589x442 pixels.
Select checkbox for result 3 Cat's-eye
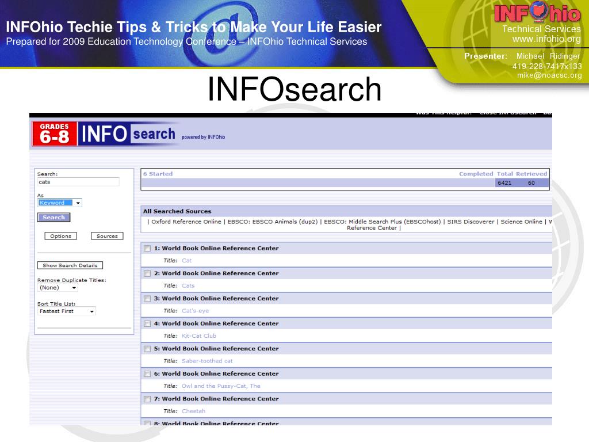(x=147, y=299)
